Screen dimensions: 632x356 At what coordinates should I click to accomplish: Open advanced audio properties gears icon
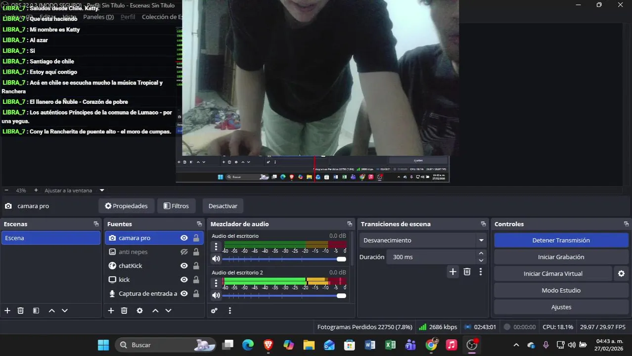(214, 311)
